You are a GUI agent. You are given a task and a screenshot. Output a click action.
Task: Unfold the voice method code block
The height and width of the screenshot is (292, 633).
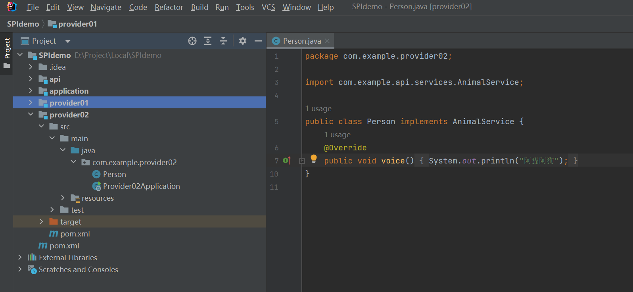click(x=302, y=161)
